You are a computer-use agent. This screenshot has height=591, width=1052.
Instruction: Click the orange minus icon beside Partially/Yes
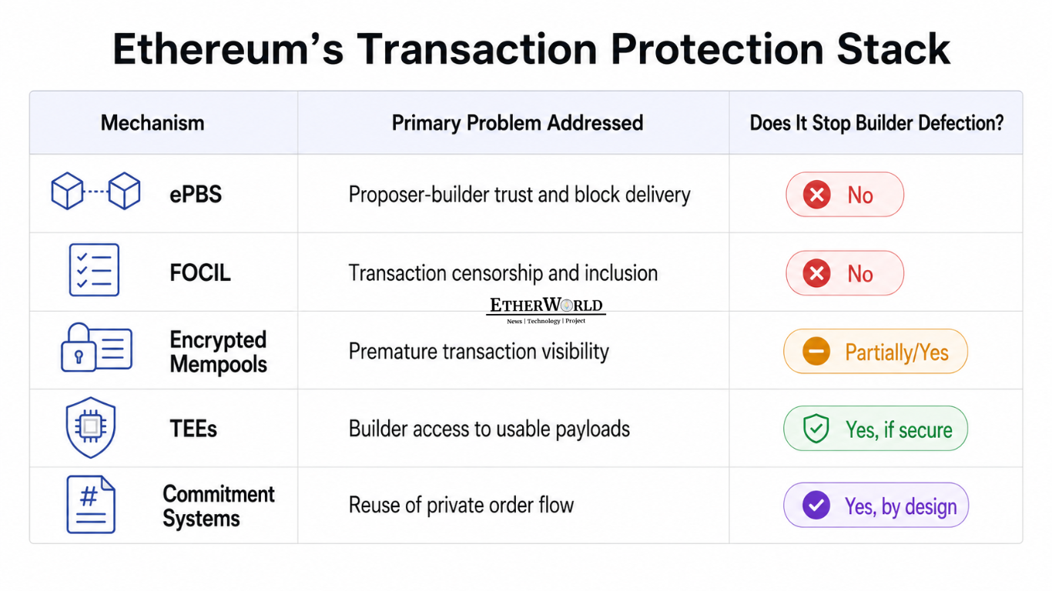pyautogui.click(x=816, y=352)
